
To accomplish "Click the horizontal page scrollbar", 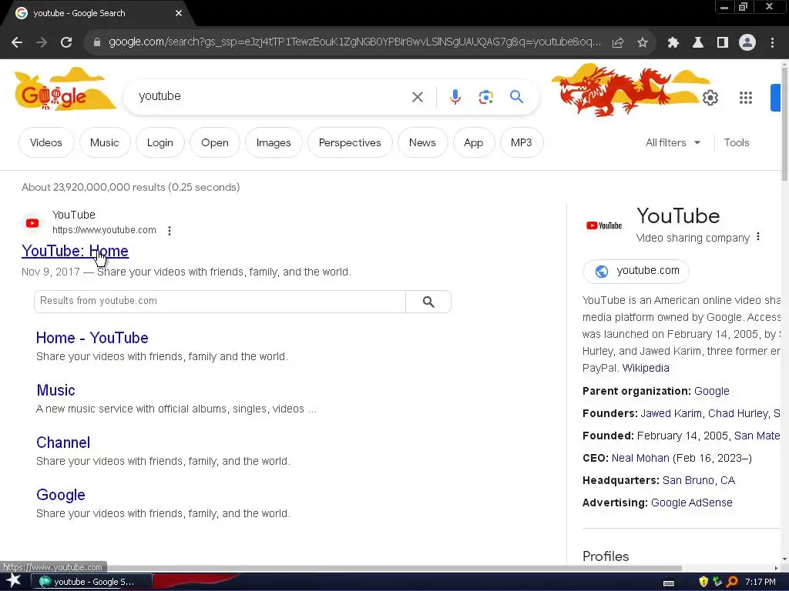I will 341,569.
